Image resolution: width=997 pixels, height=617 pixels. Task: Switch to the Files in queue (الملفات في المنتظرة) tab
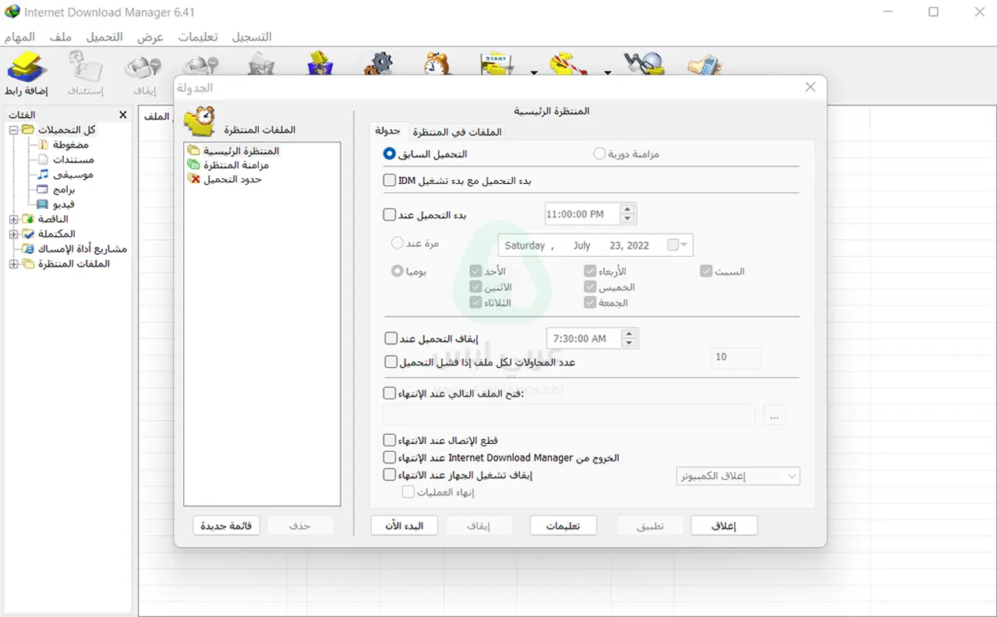pos(457,132)
